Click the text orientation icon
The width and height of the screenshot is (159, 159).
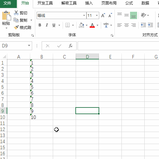[143, 15]
